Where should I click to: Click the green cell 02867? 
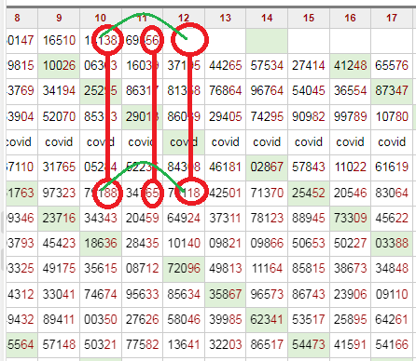267,167
